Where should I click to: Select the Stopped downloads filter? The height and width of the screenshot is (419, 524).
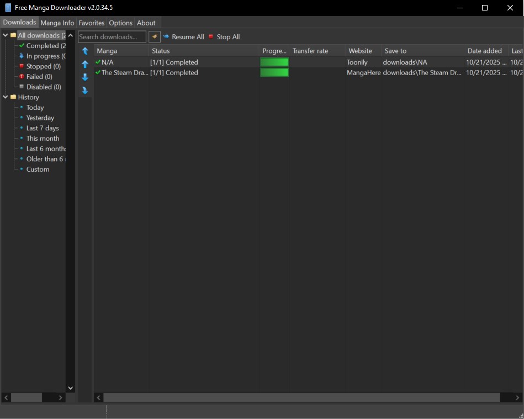pos(43,66)
